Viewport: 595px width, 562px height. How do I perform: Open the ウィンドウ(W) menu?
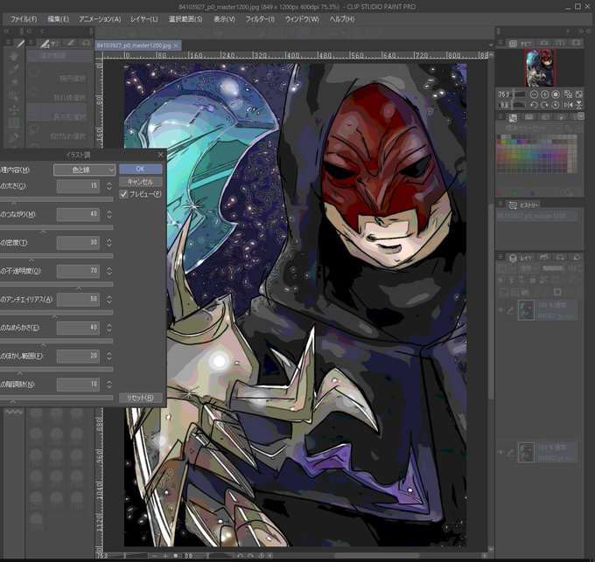tap(302, 19)
